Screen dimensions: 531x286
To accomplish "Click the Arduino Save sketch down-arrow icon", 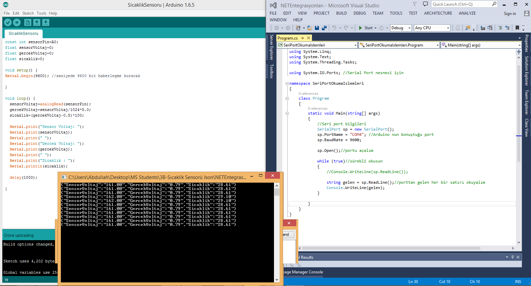I will (46, 22).
